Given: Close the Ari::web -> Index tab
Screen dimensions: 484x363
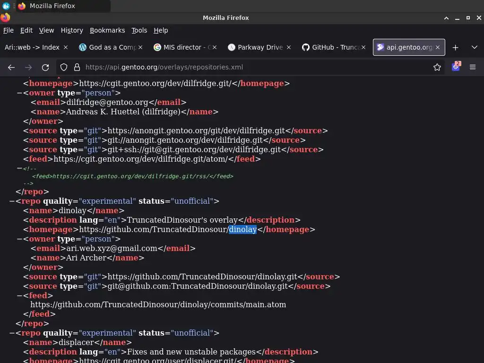Looking at the screenshot, I should click(65, 47).
